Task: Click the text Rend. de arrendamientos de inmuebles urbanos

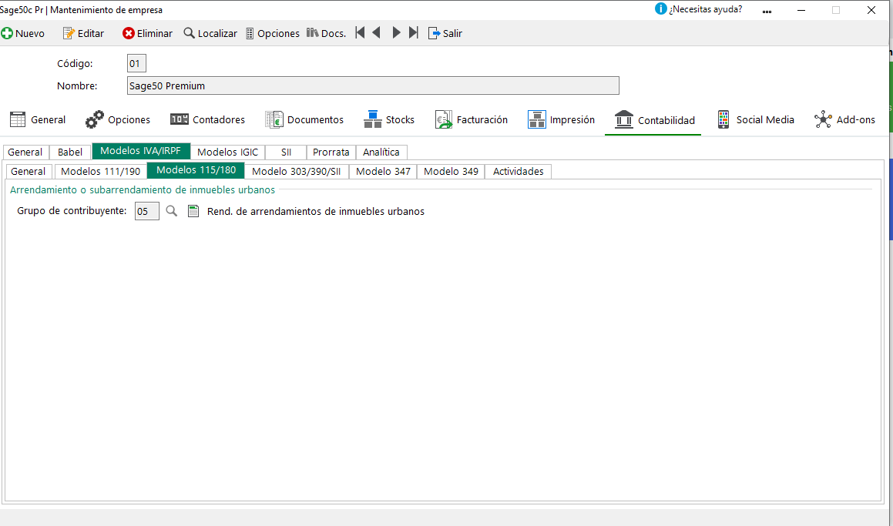Action: (315, 211)
